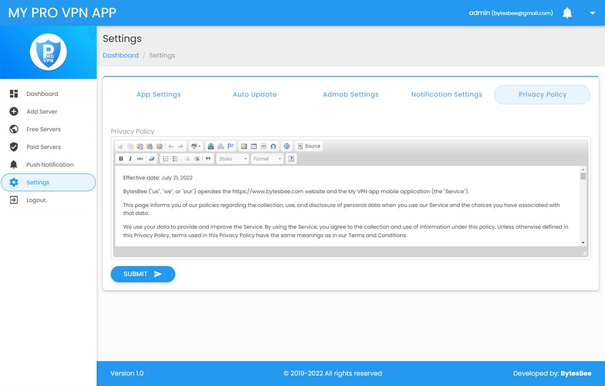Click the Remove Format eraser icon

(x=152, y=159)
